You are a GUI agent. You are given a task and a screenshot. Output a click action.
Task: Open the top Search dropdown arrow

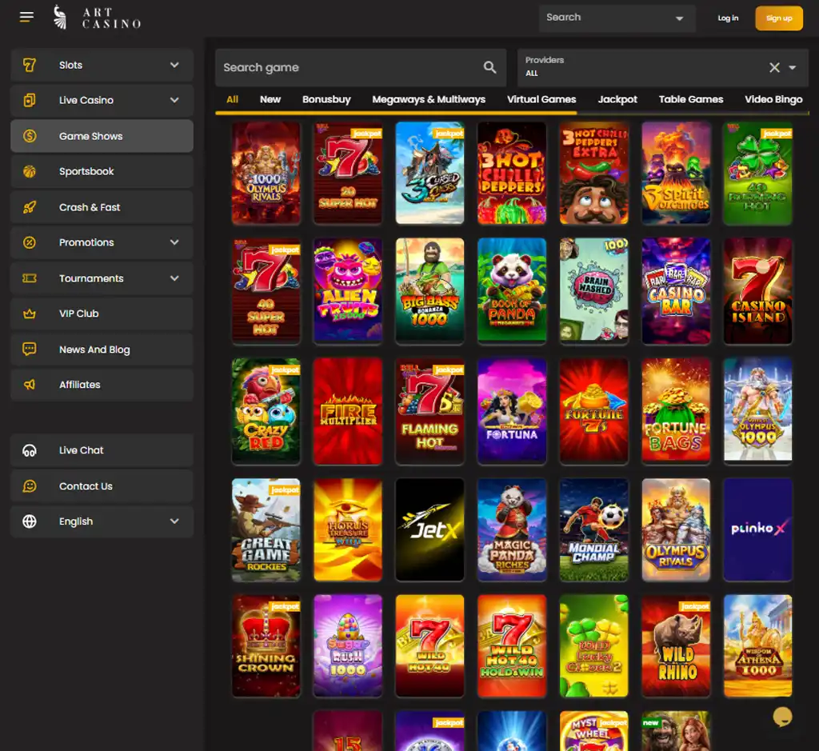tap(680, 18)
